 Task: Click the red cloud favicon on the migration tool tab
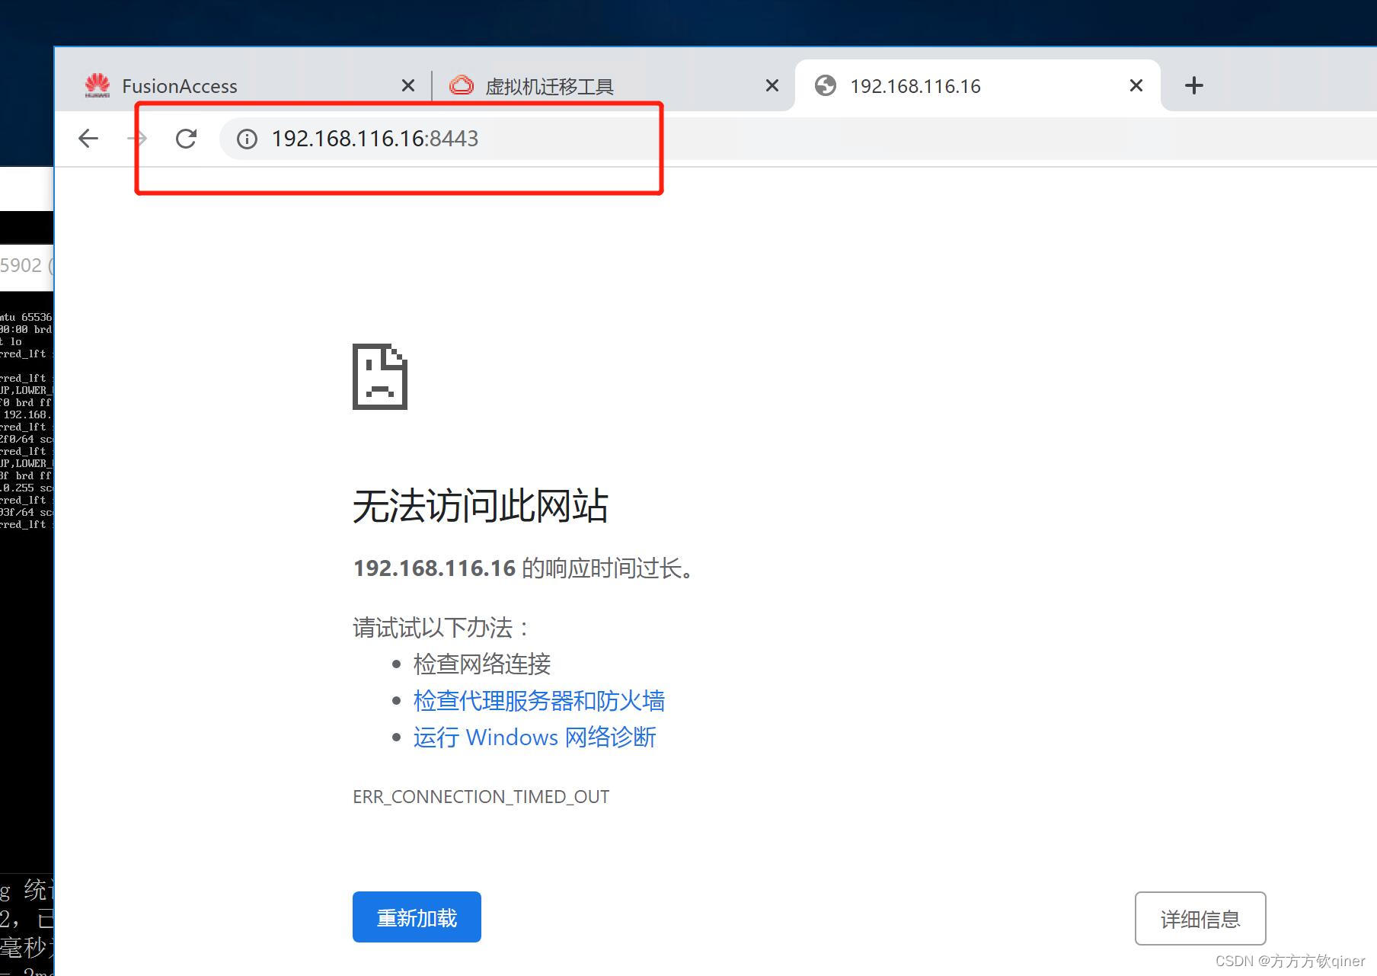pyautogui.click(x=462, y=85)
